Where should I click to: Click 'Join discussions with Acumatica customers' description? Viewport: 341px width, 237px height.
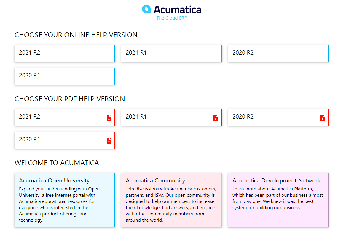(x=171, y=204)
